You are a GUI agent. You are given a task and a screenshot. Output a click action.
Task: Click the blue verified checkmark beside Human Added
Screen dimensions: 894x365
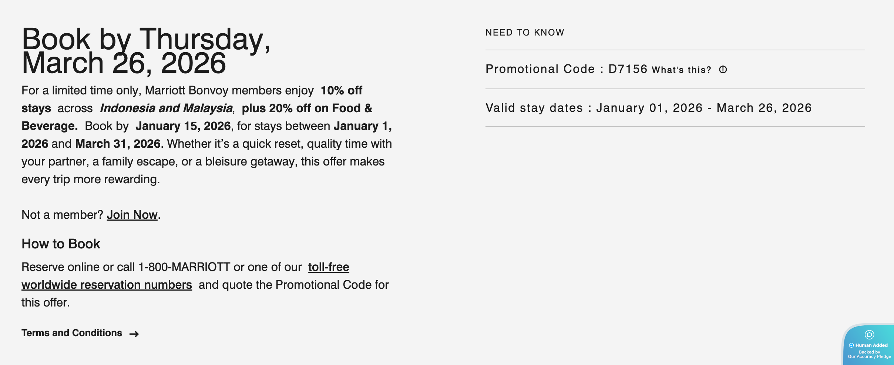[x=851, y=345]
